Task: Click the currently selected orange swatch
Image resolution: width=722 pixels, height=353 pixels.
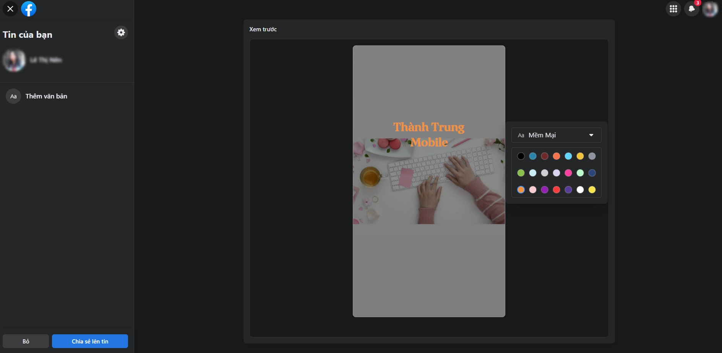Action: click(x=521, y=190)
